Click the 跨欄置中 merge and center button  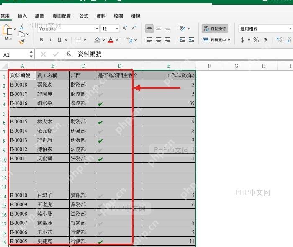(x=214, y=40)
